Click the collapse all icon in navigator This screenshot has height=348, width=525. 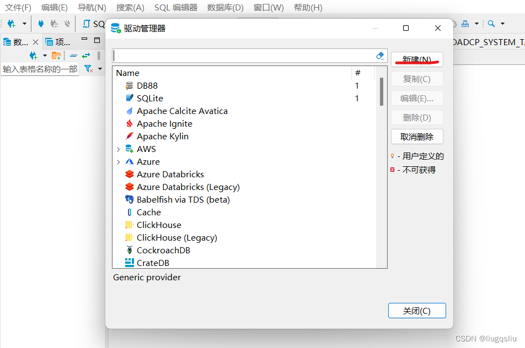point(74,56)
